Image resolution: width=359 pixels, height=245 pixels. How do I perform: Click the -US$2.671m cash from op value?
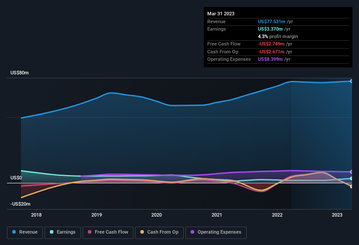[271, 52]
